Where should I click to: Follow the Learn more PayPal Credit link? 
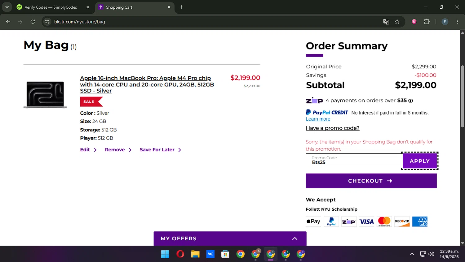pyautogui.click(x=318, y=119)
